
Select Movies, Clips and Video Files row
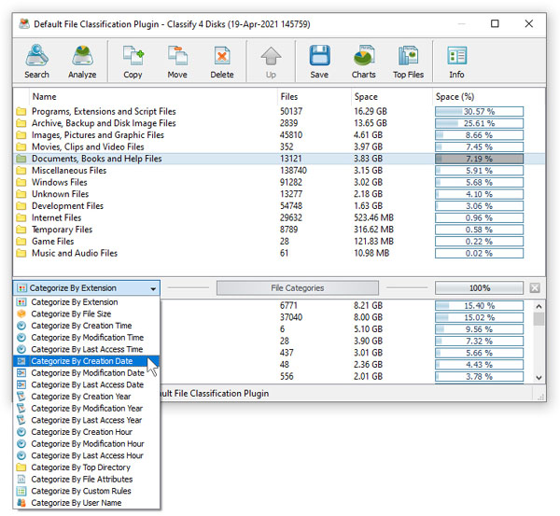pos(279,146)
